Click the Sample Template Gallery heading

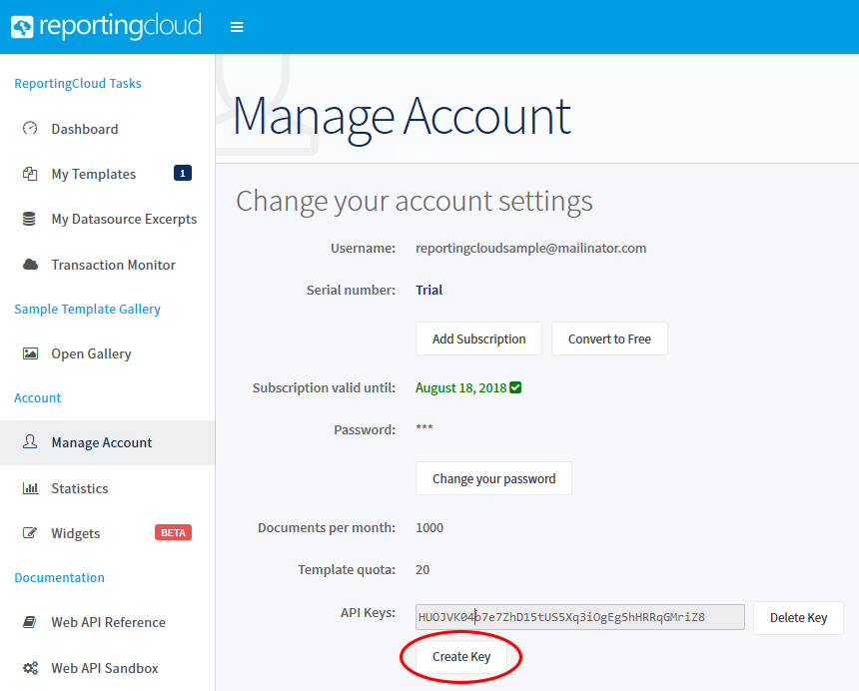coord(87,309)
